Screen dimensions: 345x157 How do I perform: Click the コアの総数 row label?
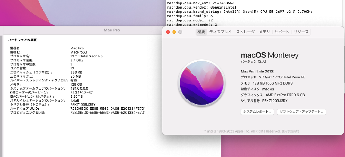pos(19,68)
